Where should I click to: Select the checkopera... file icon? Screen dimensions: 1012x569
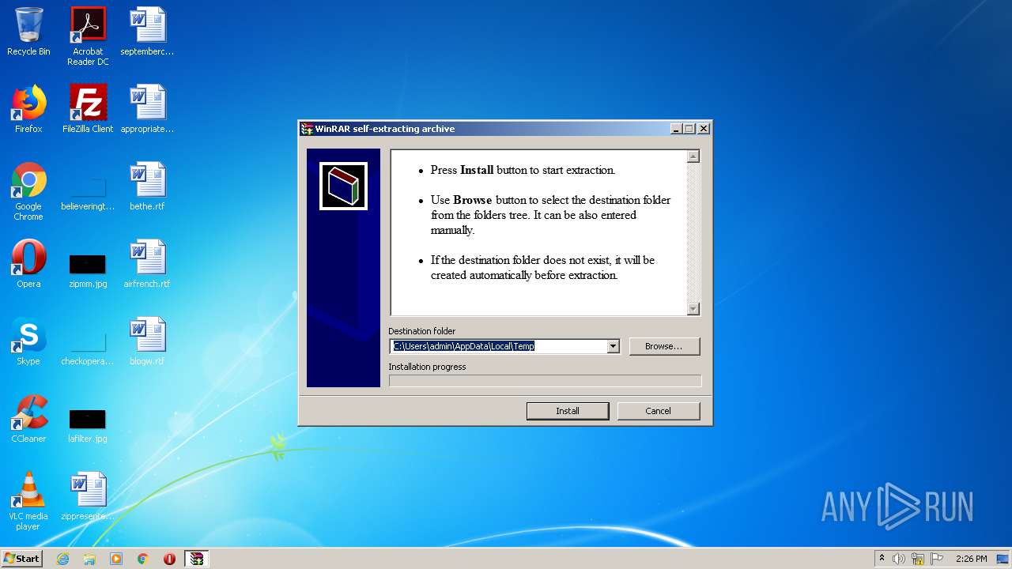[x=88, y=348]
